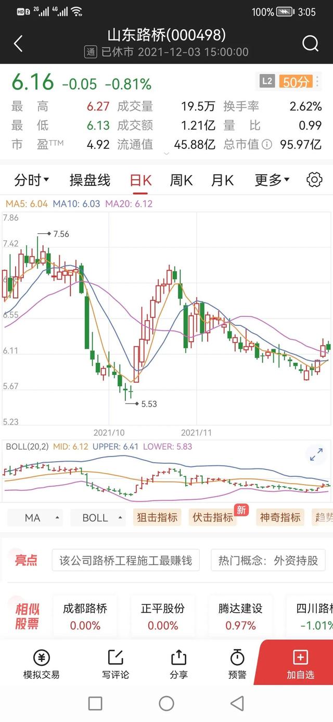Screen dimensions: 333x722
Task: Select 狙击指标 indicator
Action: 157,517
